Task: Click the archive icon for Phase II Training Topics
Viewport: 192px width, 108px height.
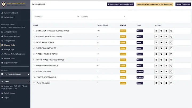Action: point(166,54)
